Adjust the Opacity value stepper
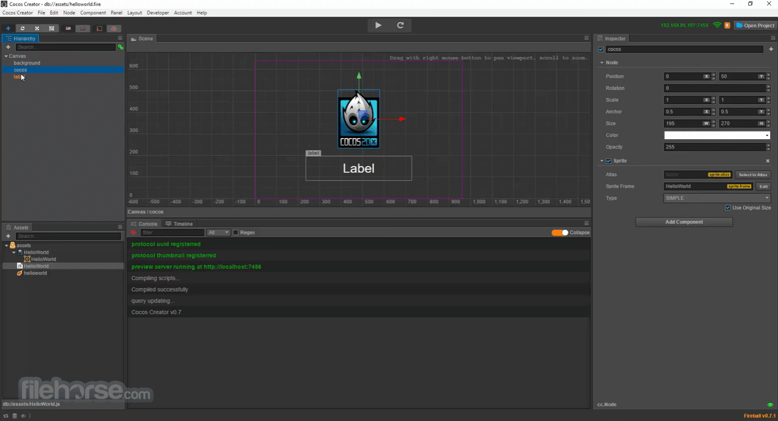This screenshot has height=421, width=778. [x=768, y=147]
